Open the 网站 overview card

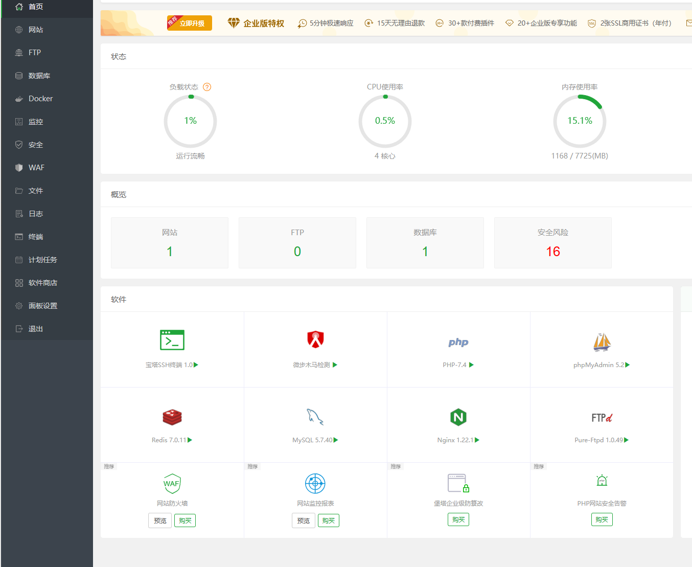[x=170, y=243]
